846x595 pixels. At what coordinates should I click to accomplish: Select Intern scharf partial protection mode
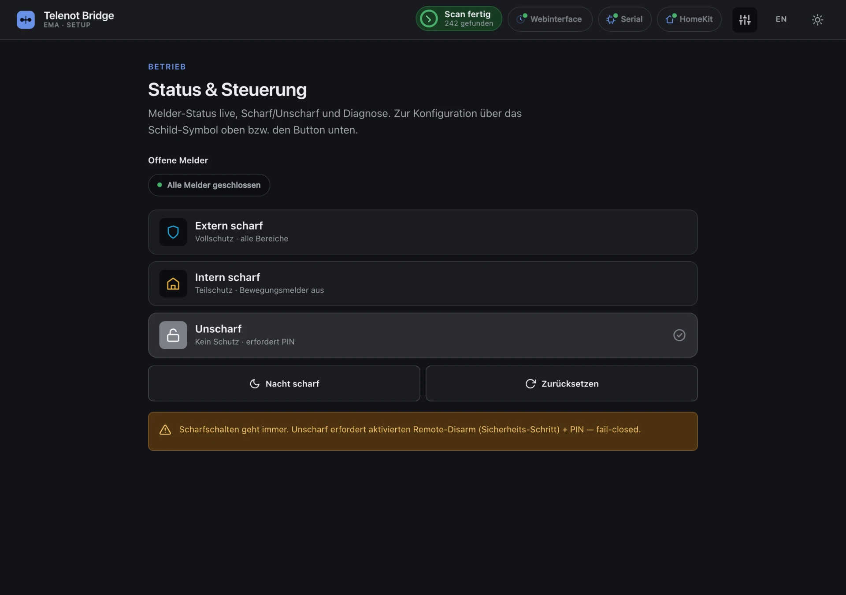[423, 283]
